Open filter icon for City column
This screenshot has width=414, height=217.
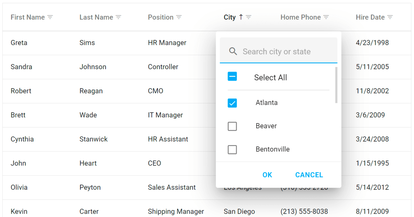click(248, 17)
